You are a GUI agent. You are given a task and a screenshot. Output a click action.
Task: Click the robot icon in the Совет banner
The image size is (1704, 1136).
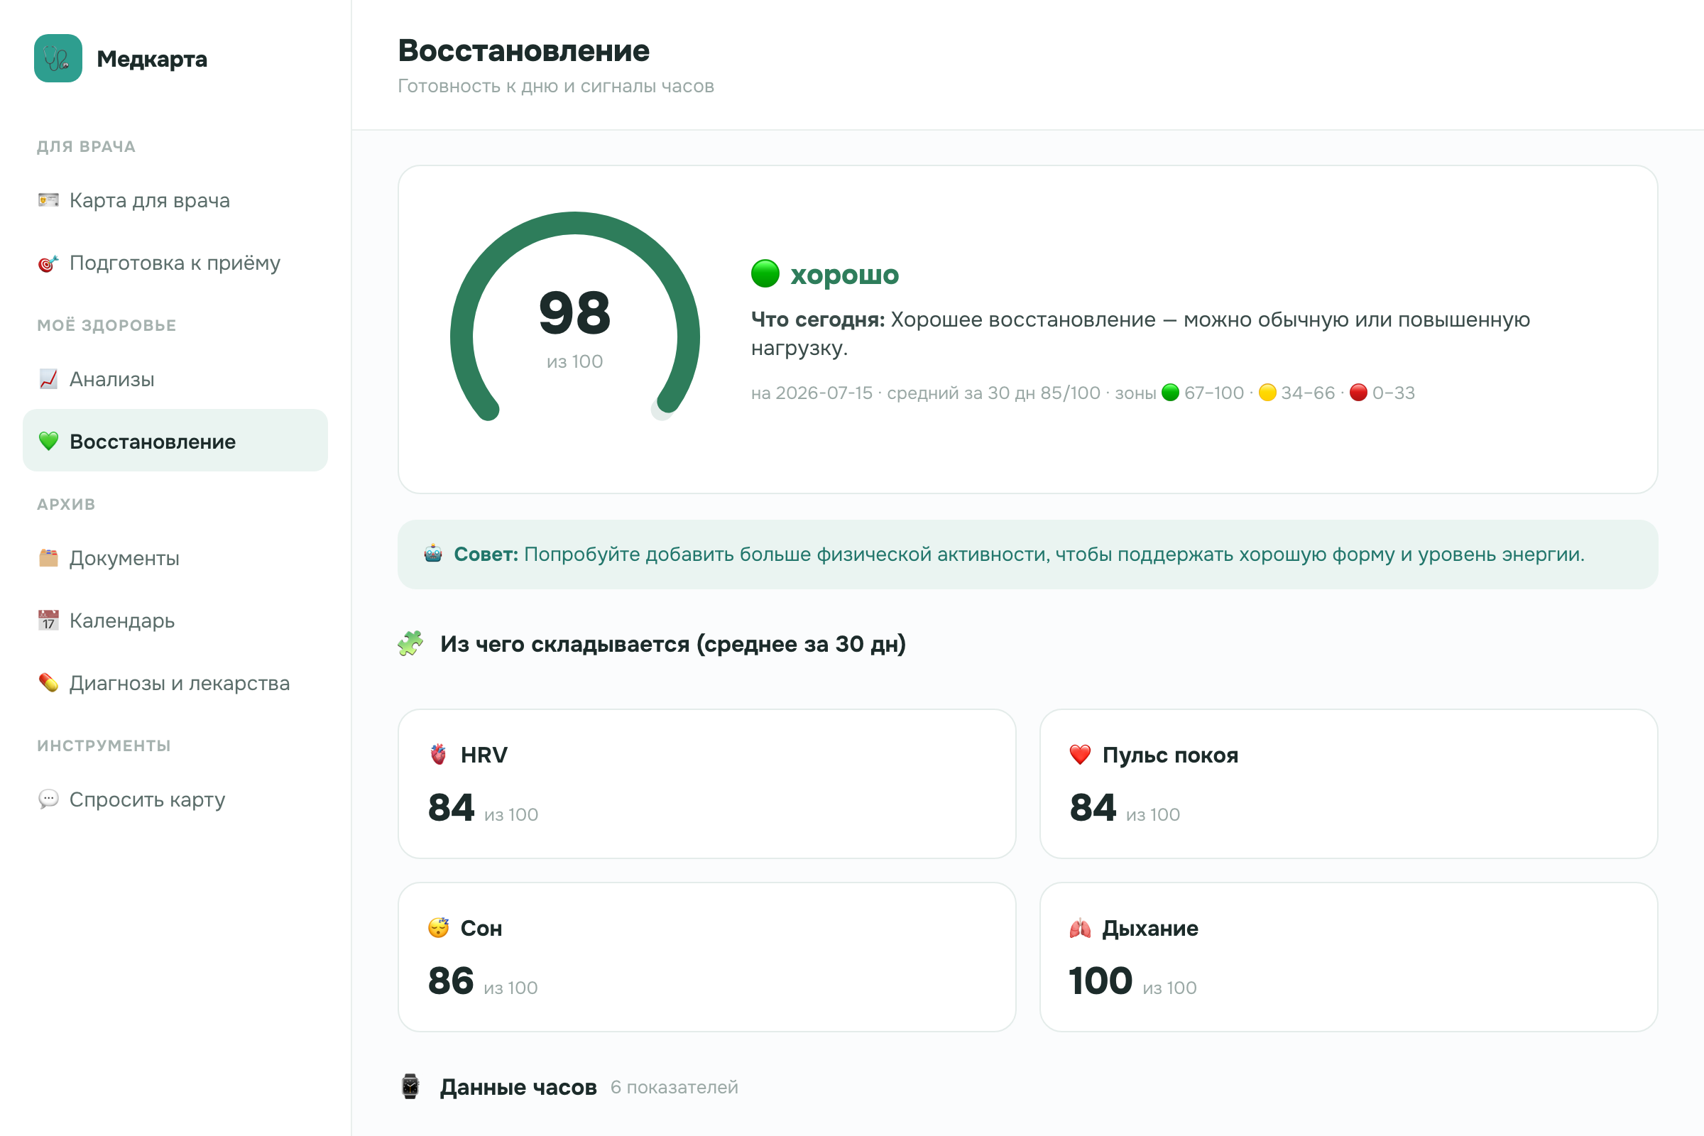tap(433, 555)
